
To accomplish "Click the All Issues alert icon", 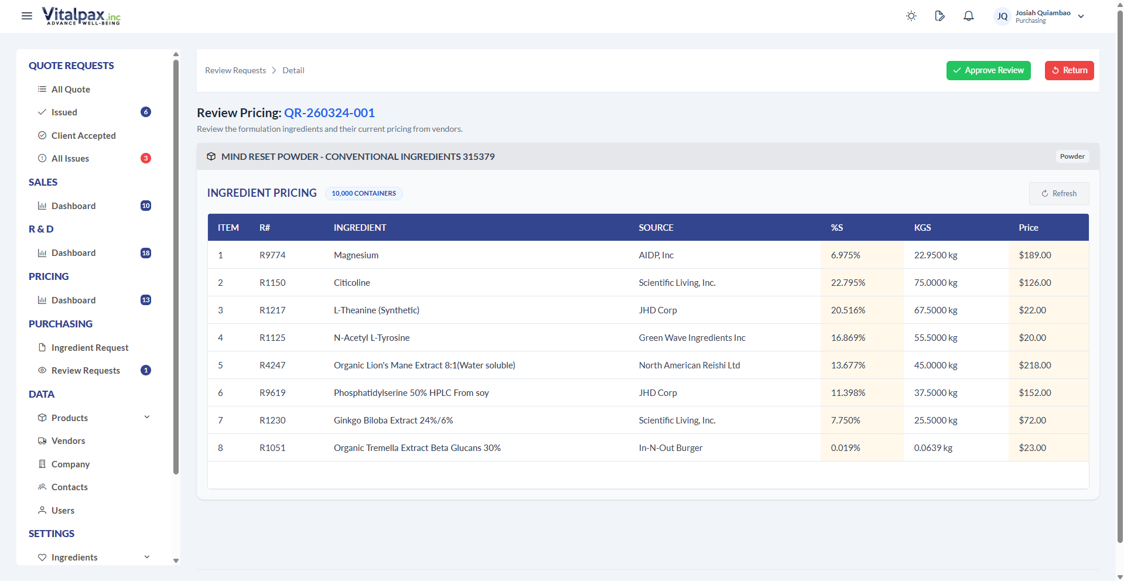I will click(x=42, y=158).
